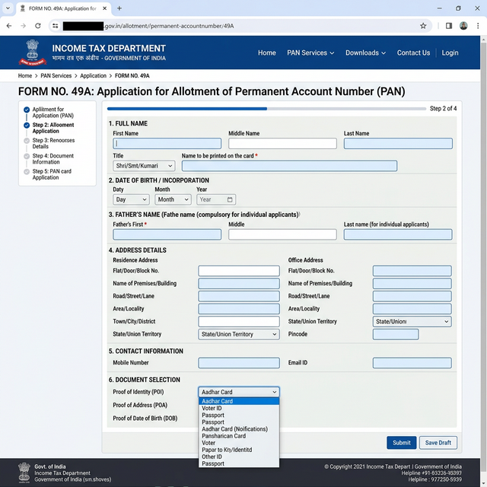Click the footer Govt. of India emblem
The height and width of the screenshot is (487, 487).
pyautogui.click(x=24, y=473)
